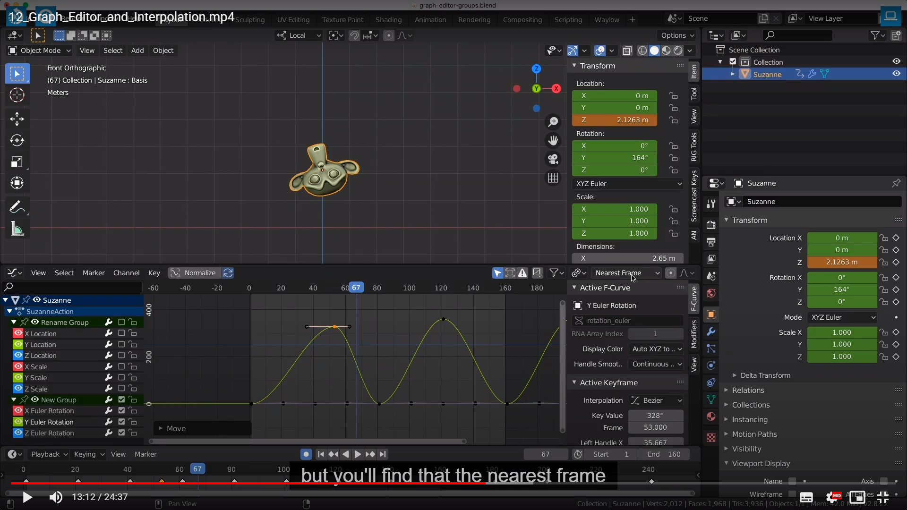The image size is (907, 510).
Task: Switch to the Animation workspace tab
Action: tap(430, 20)
